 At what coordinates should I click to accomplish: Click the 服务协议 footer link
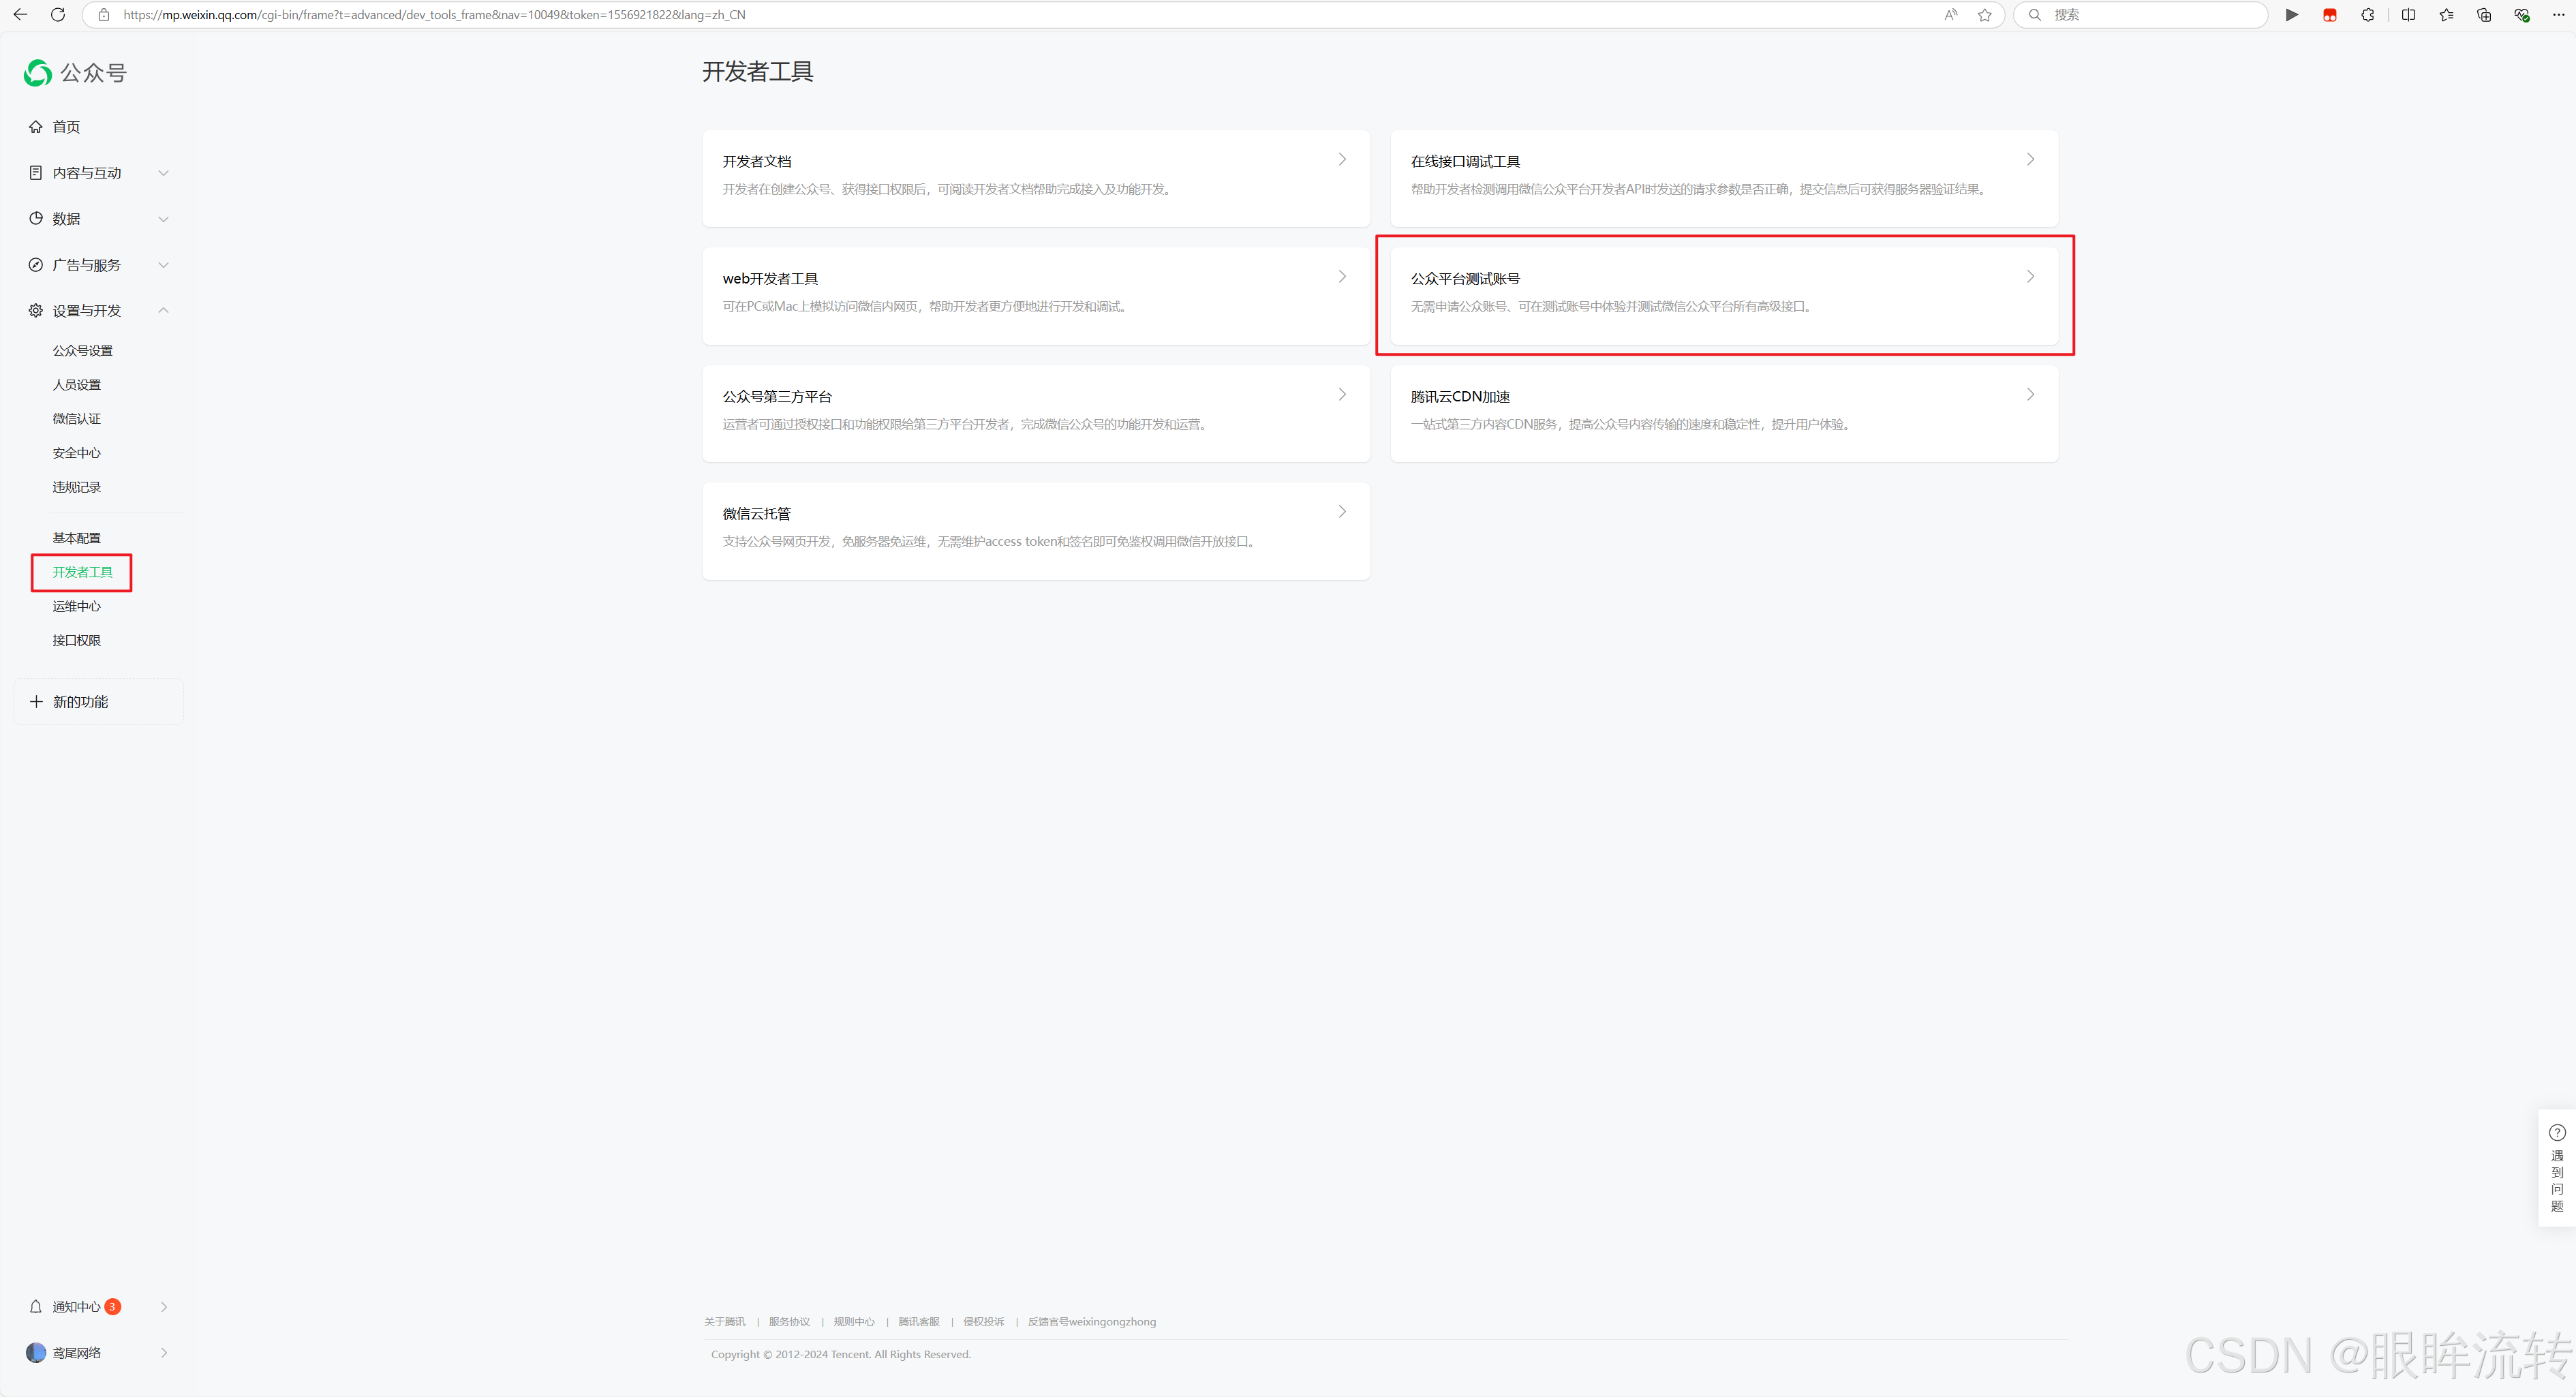[789, 1322]
